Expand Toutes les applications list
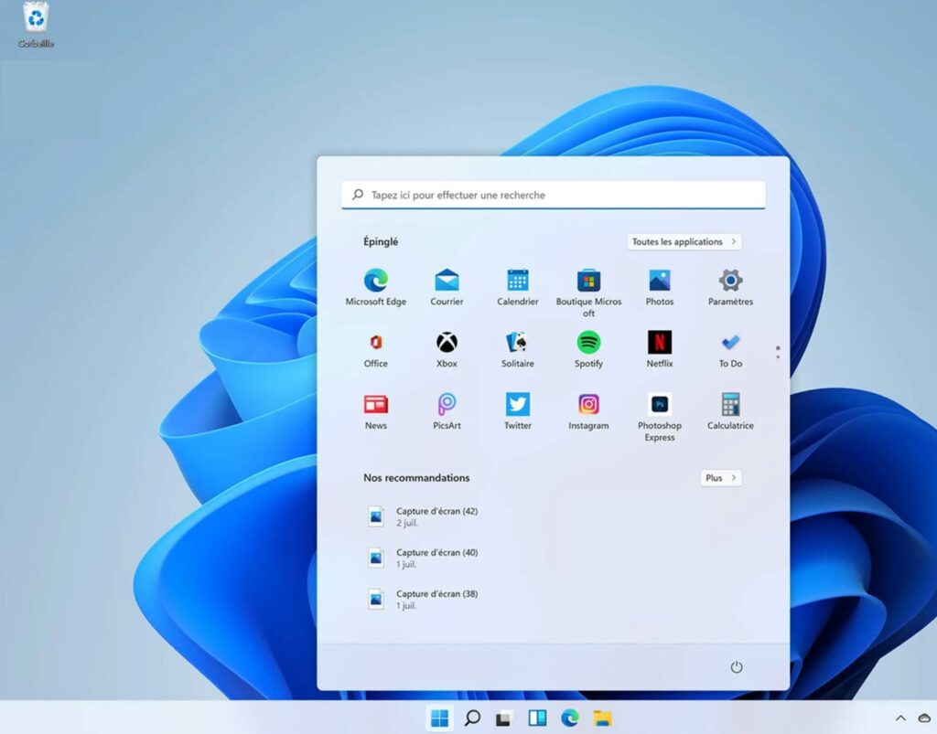937x734 pixels. click(x=684, y=242)
